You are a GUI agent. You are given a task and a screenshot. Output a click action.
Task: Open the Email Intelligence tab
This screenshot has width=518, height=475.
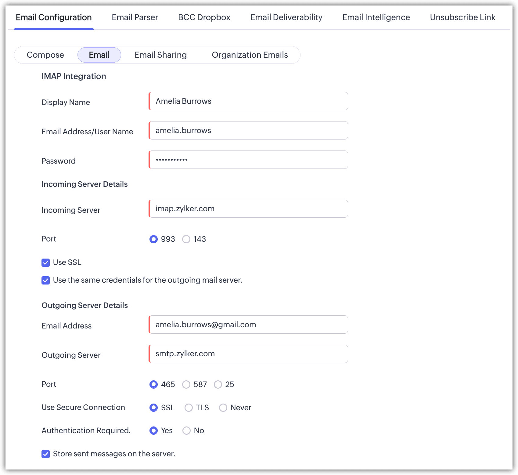pos(376,17)
